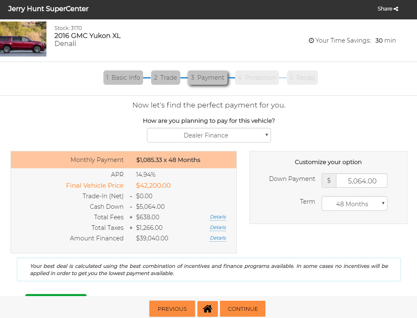Jump to step 4 Protection
This screenshot has height=318, width=417.
click(x=257, y=78)
